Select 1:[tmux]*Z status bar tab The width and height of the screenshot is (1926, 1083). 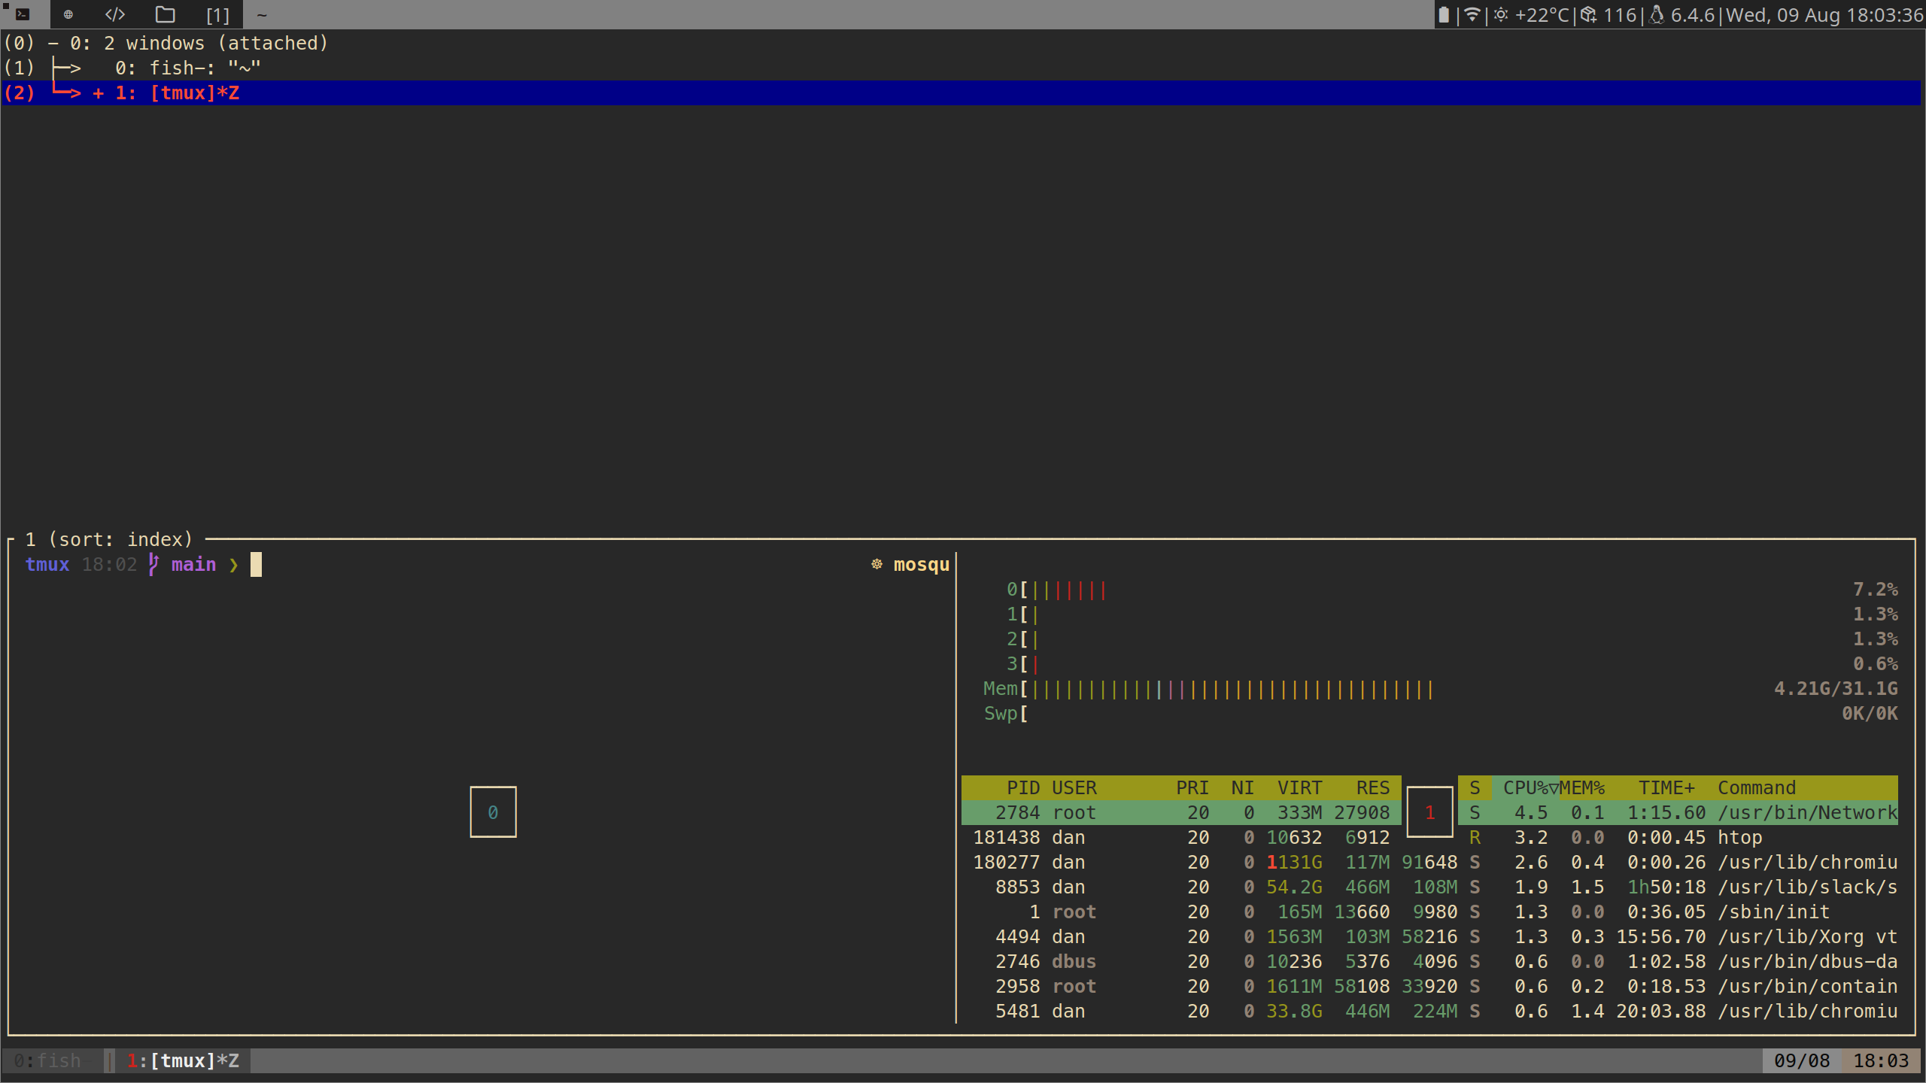pyautogui.click(x=183, y=1060)
